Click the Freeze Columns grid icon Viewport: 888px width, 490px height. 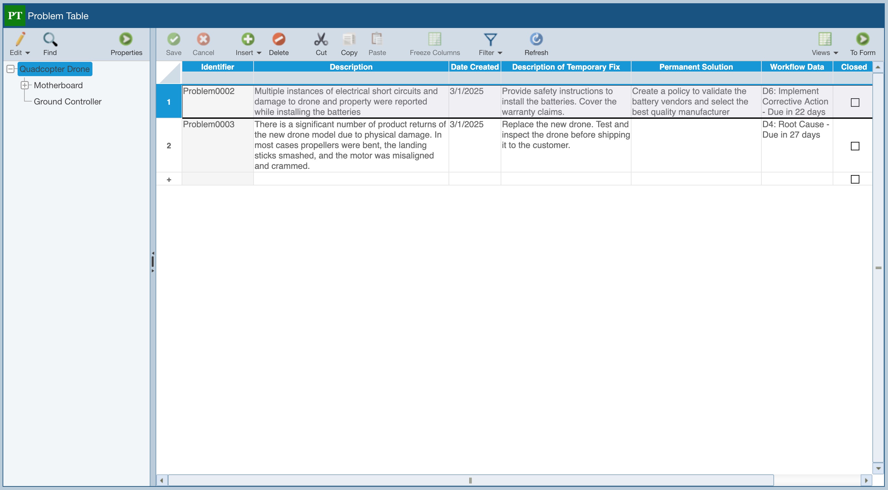point(435,39)
